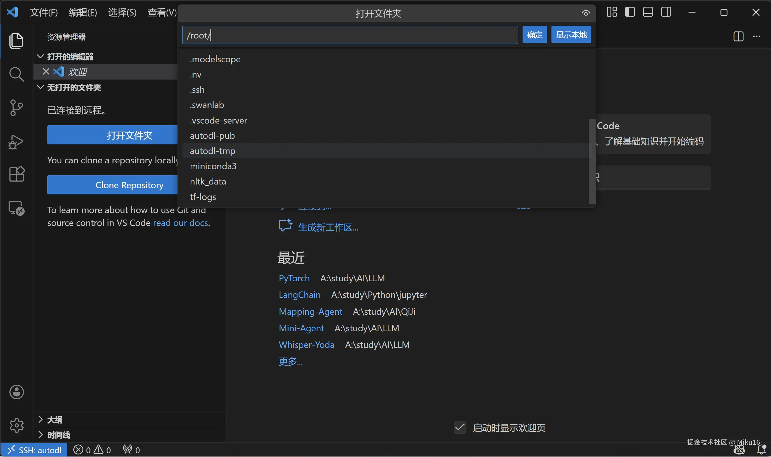The width and height of the screenshot is (771, 457).
Task: Open the Extensions view icon
Action: (x=16, y=174)
